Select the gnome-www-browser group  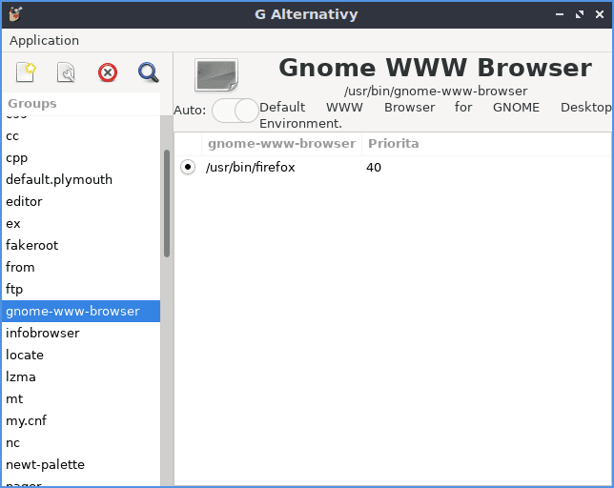[x=81, y=311]
